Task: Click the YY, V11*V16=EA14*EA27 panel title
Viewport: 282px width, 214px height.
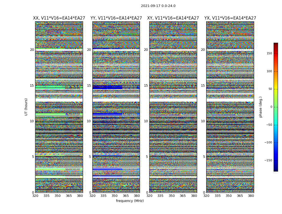Action: (x=116, y=18)
